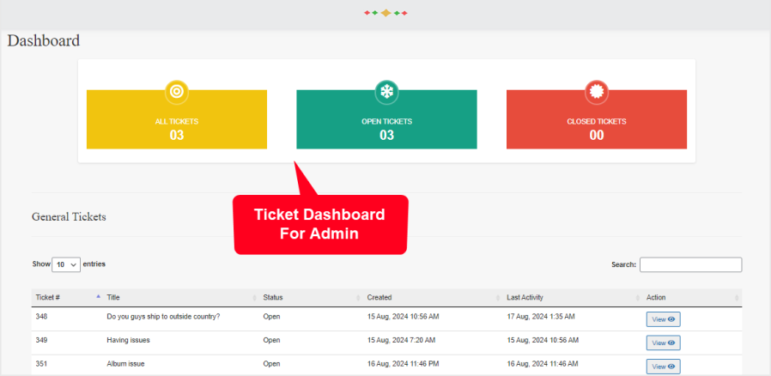Viewport: 771px width, 376px height.
Task: Open the Show entries dropdown
Action: coord(66,264)
